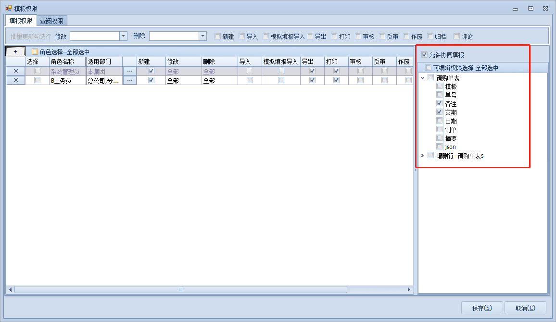Collapse the 请购单表 tree node
Viewport: 556px width, 322px height.
(422, 78)
